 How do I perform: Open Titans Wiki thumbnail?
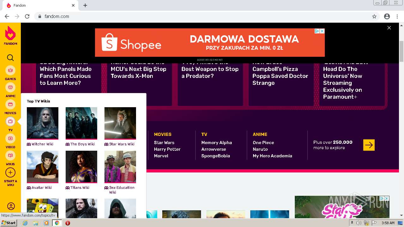(x=81, y=166)
